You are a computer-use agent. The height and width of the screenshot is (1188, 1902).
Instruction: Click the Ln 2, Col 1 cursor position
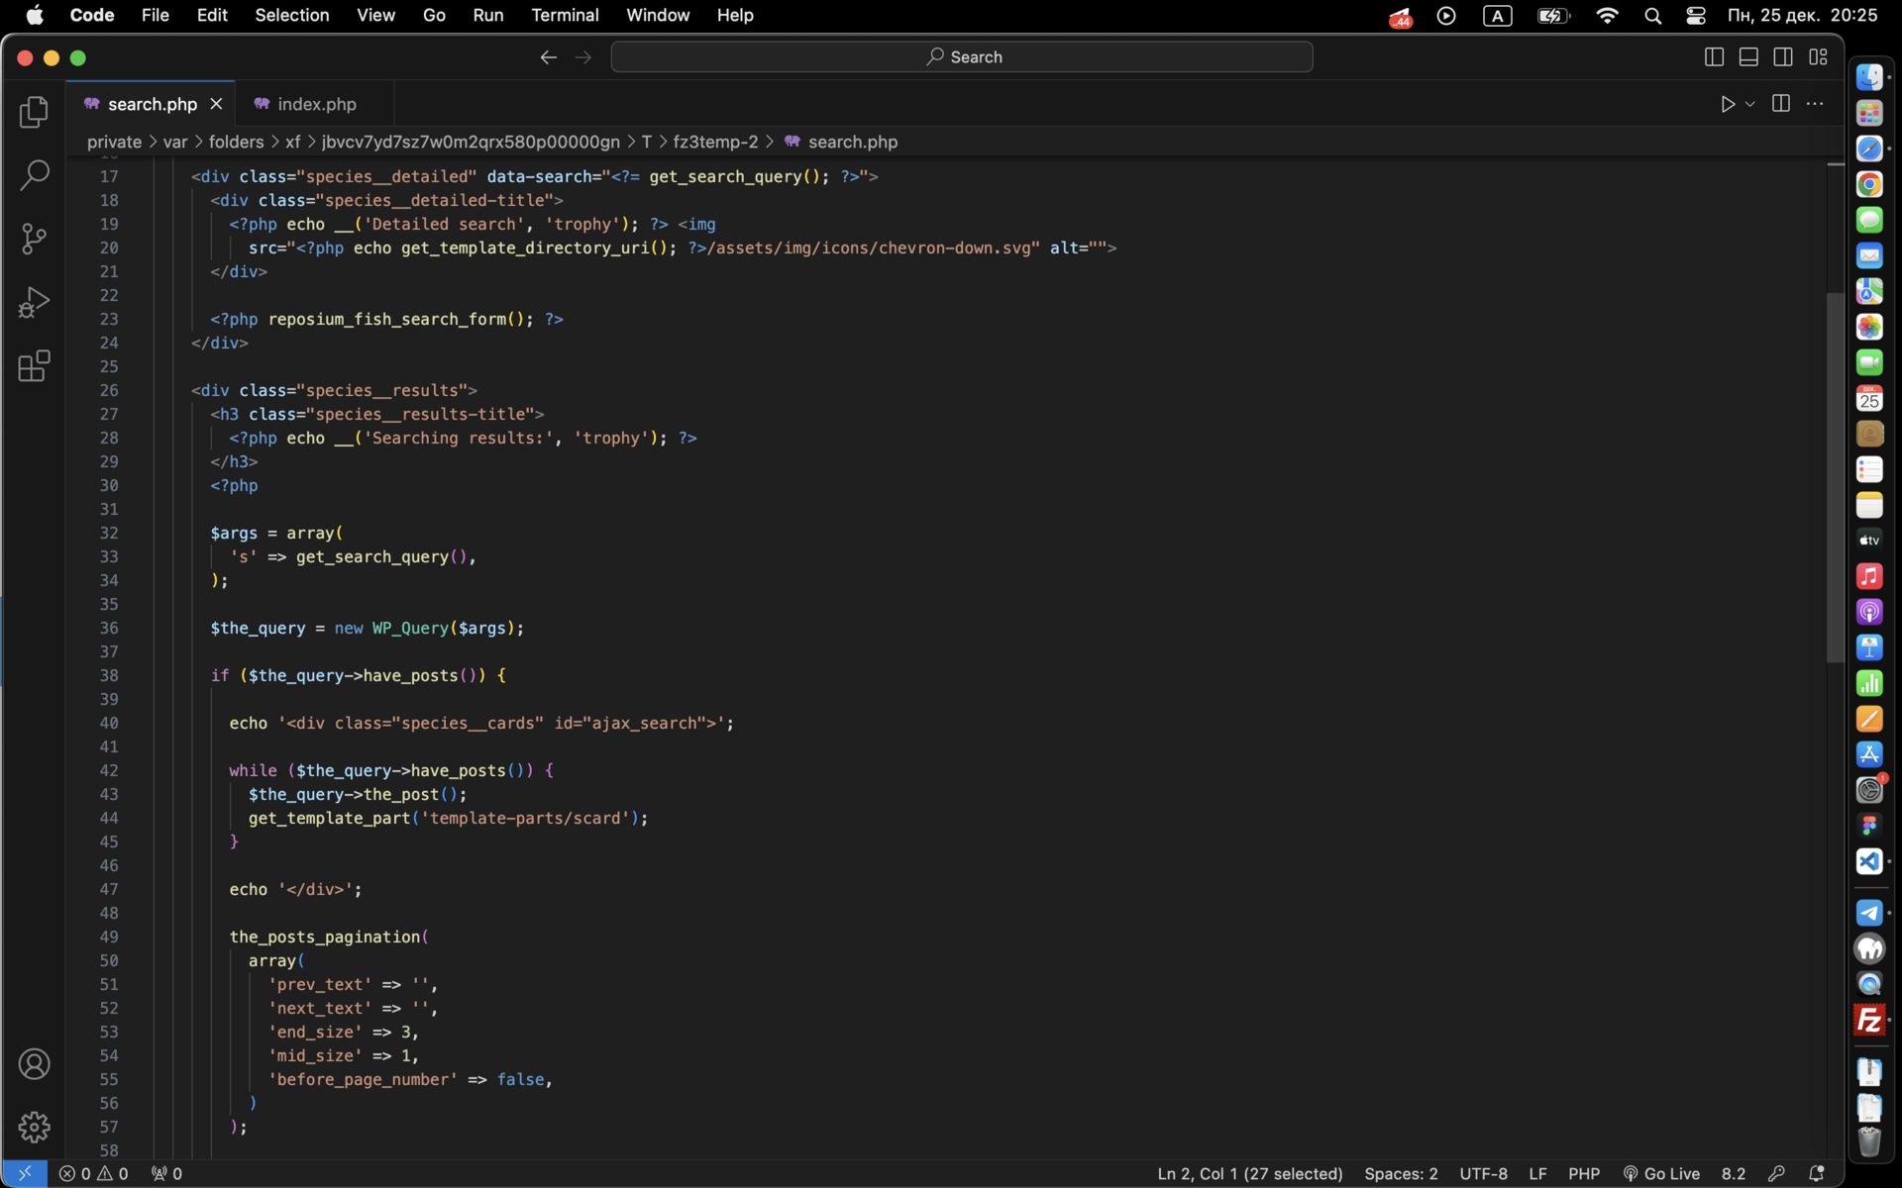point(1249,1173)
